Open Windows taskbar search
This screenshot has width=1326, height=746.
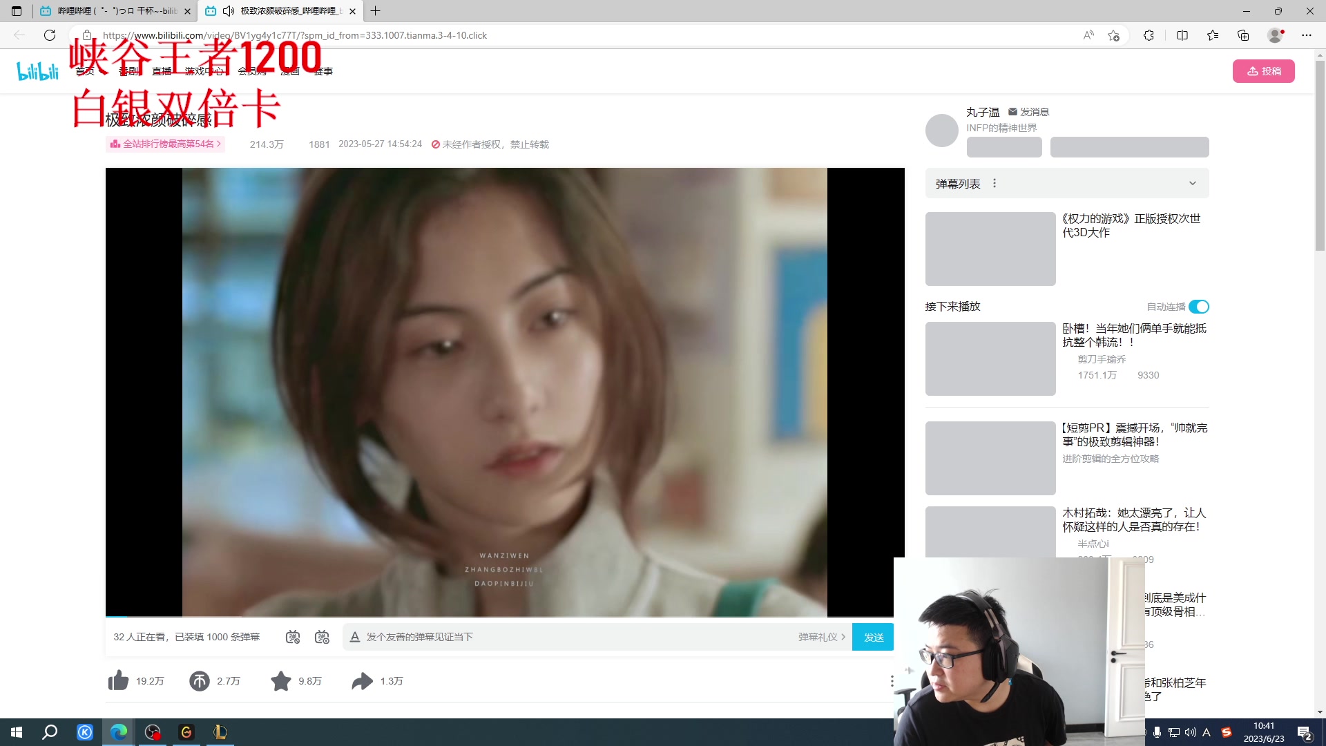tap(50, 732)
